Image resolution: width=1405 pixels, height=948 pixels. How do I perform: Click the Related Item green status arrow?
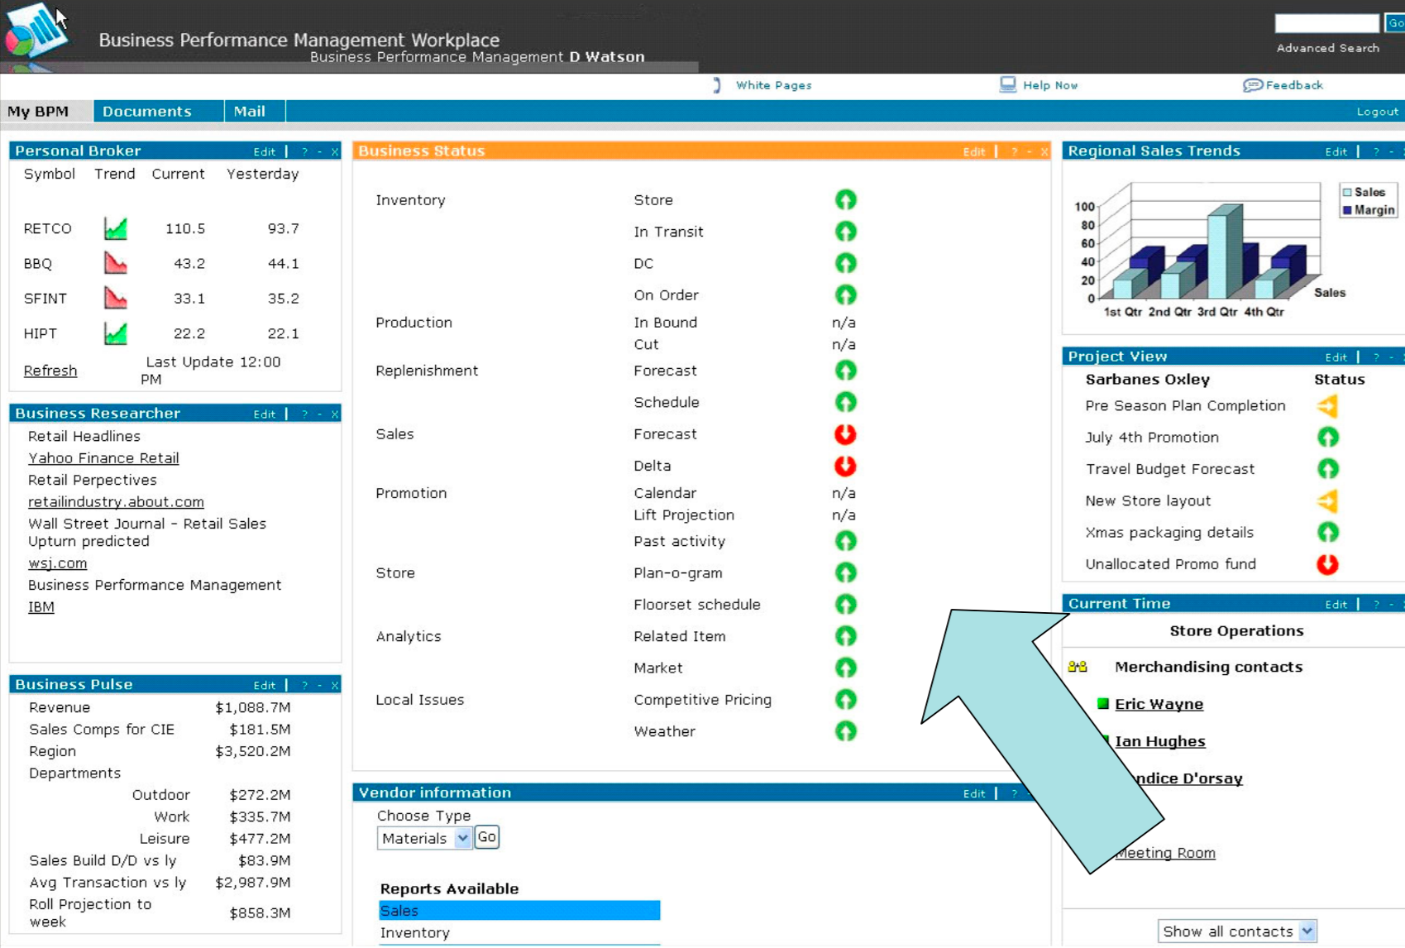tap(845, 636)
